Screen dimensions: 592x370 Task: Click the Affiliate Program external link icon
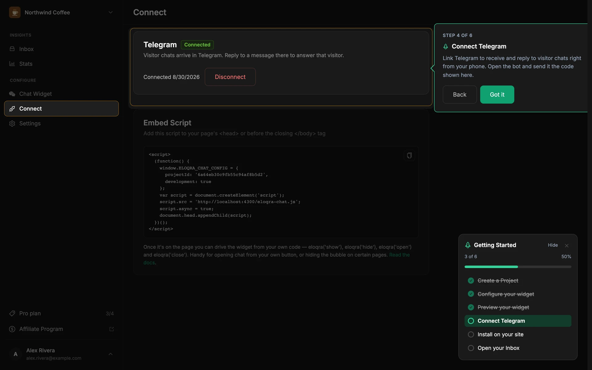click(x=112, y=329)
